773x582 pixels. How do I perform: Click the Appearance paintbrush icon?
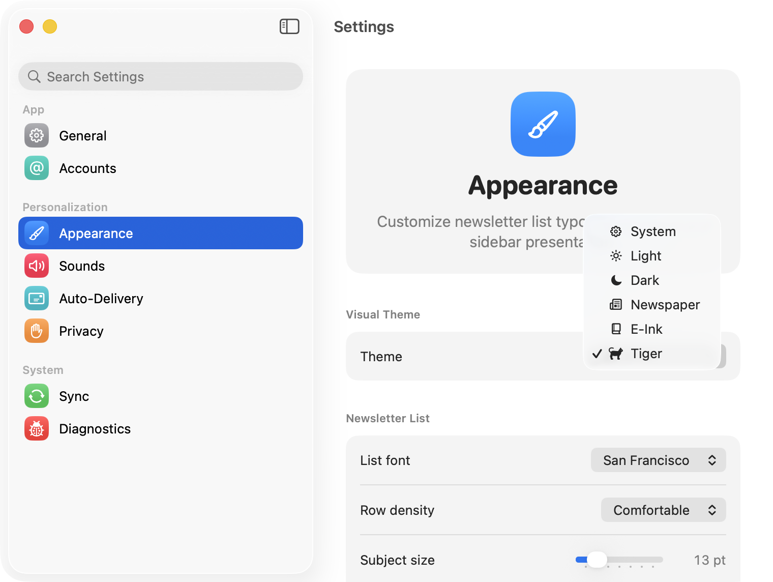[36, 233]
